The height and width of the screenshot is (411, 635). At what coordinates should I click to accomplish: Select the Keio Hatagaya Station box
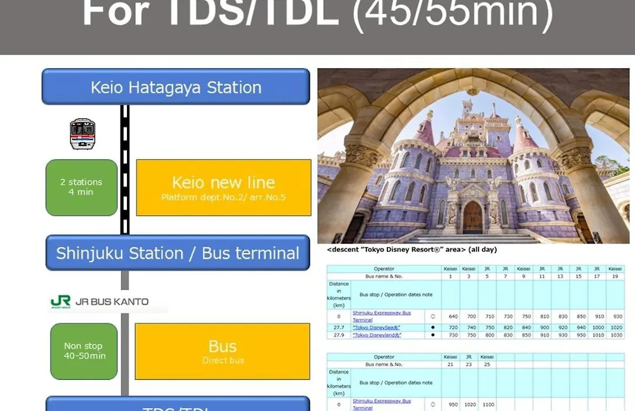[176, 86]
